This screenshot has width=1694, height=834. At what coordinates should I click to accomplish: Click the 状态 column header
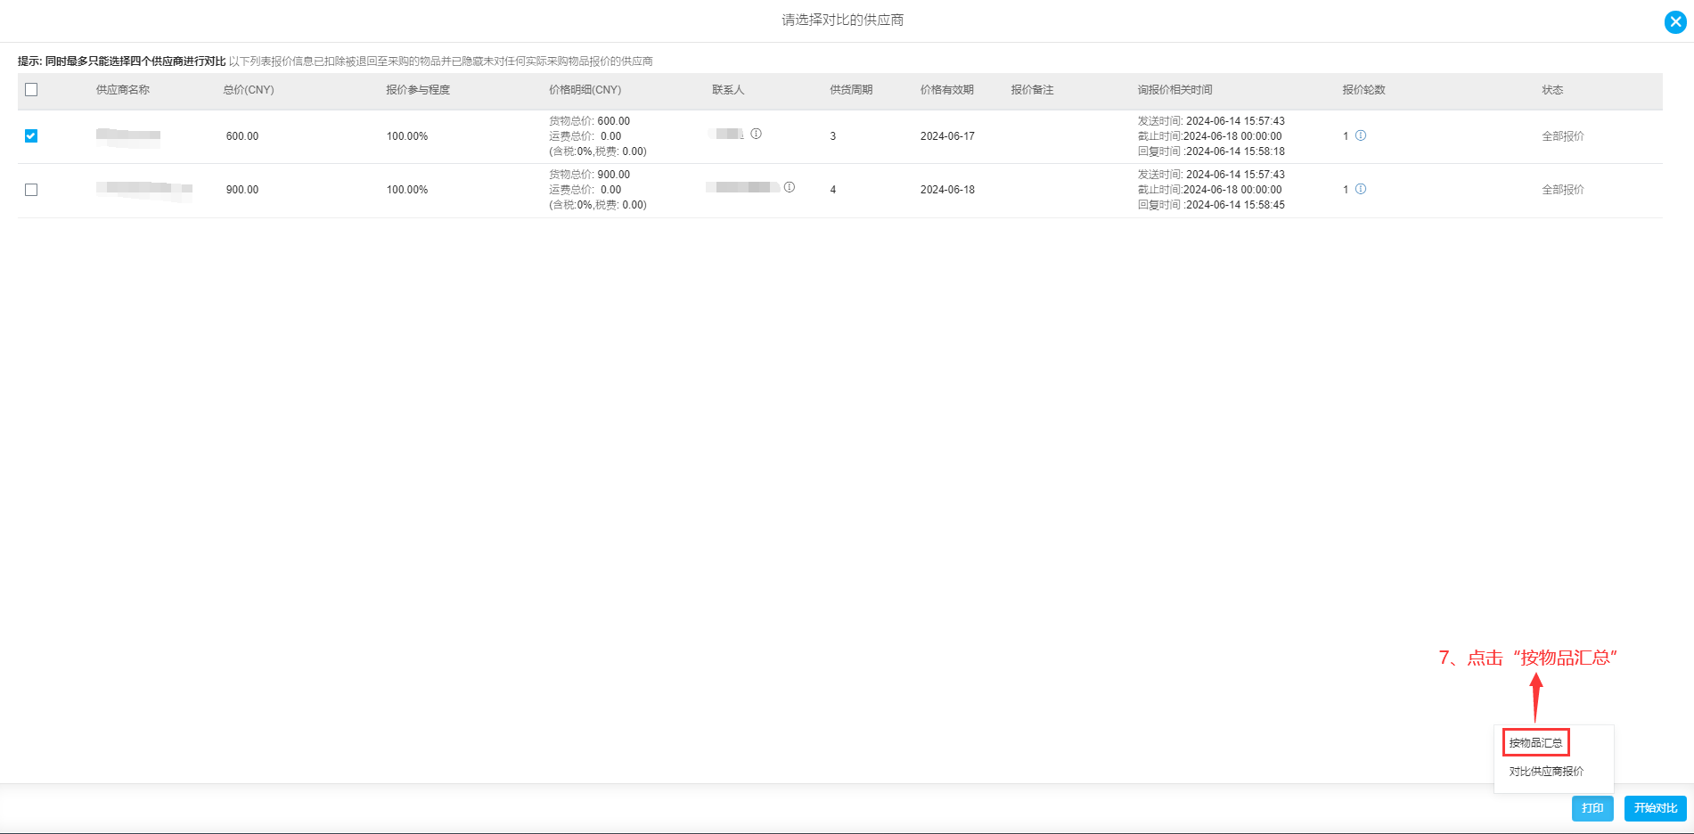1552,90
